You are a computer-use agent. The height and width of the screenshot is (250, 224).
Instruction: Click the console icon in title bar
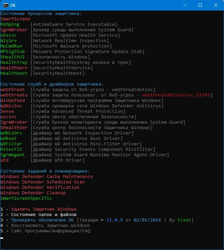(5, 5)
